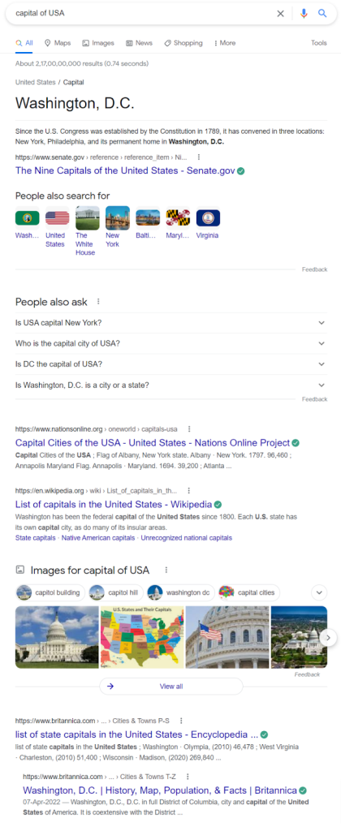Start voice search with microphone icon

pos(304,14)
